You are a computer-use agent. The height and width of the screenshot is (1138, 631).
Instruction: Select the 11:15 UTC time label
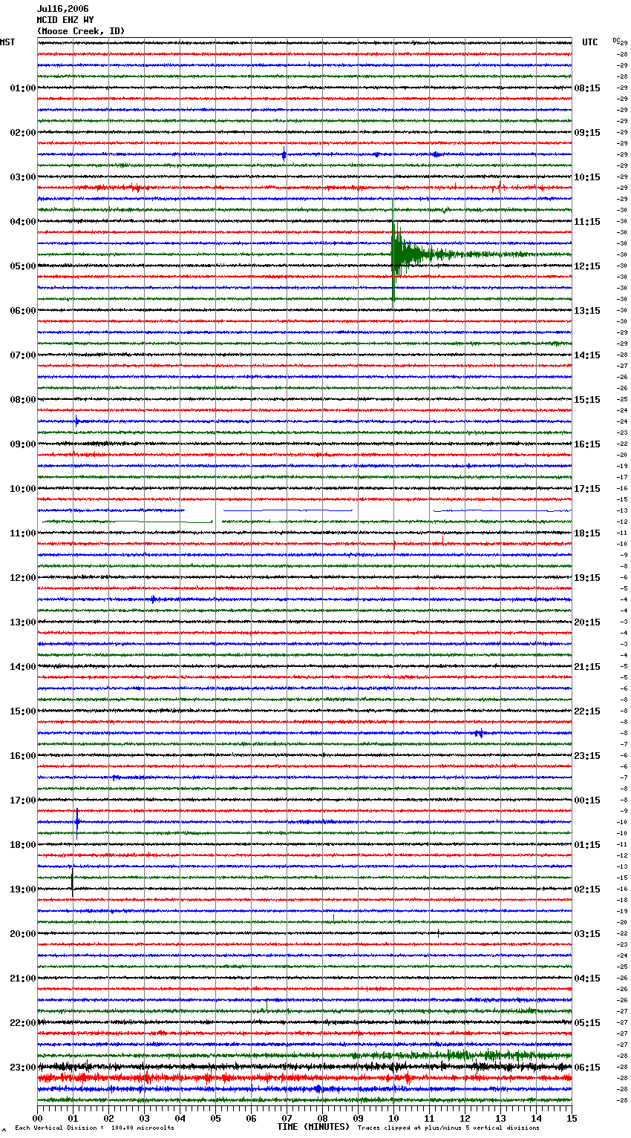tap(587, 222)
